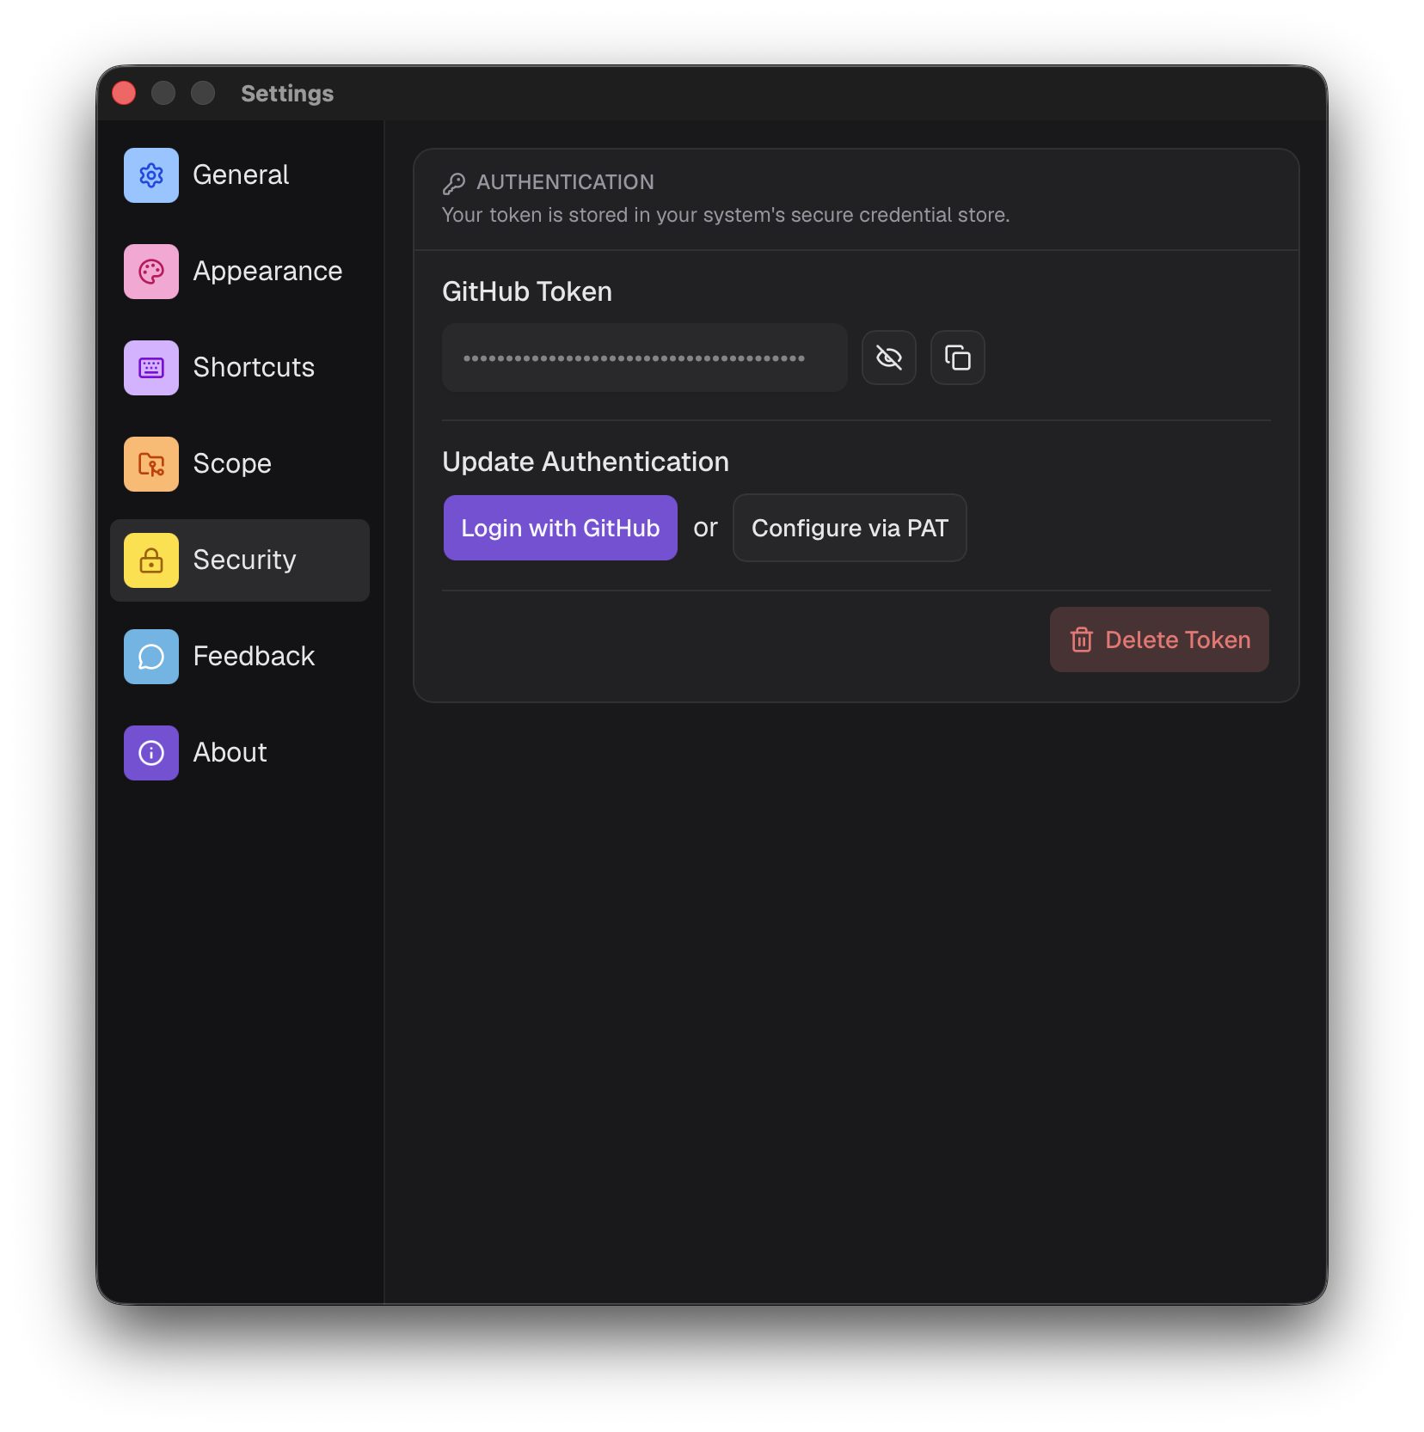Open the General settings tab
Screen dimensions: 1424x1432
click(x=240, y=175)
